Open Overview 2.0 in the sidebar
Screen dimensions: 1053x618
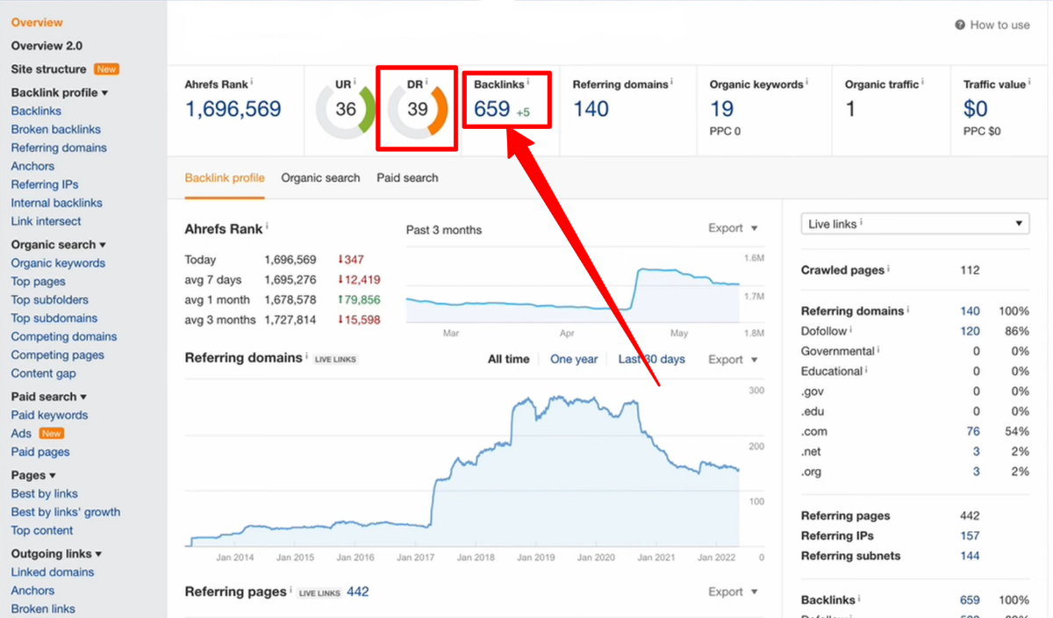pos(47,46)
